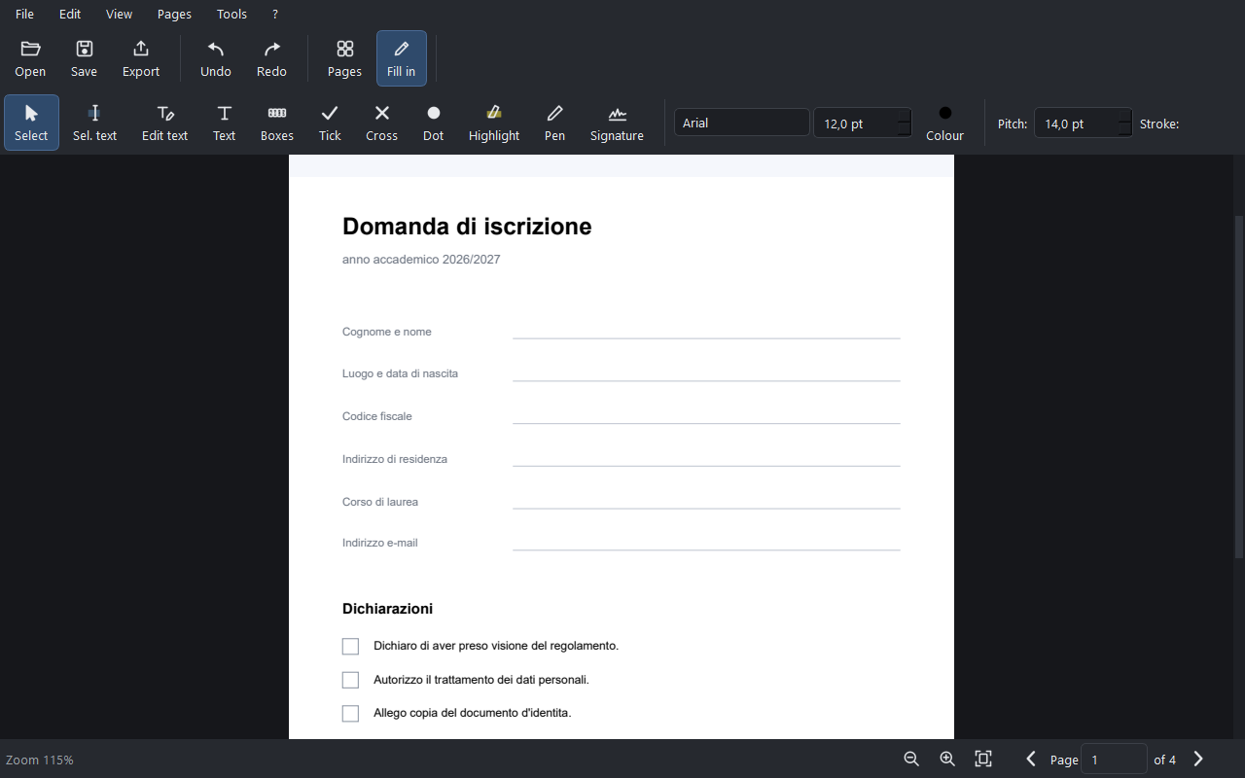1245x778 pixels.
Task: Open the Tools menu
Action: [x=231, y=15]
